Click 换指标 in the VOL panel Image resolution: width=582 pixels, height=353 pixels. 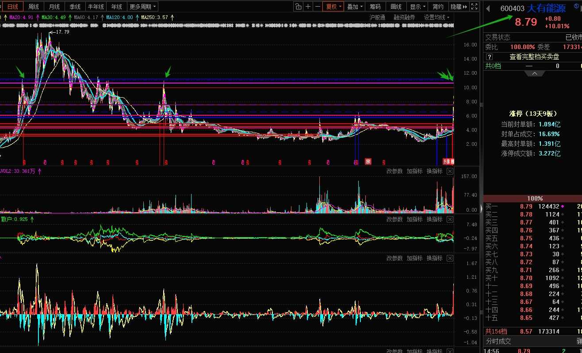tap(434, 171)
